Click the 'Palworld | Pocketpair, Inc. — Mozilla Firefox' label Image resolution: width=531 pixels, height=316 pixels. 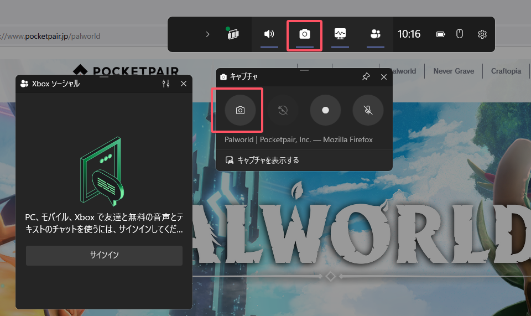coord(299,139)
